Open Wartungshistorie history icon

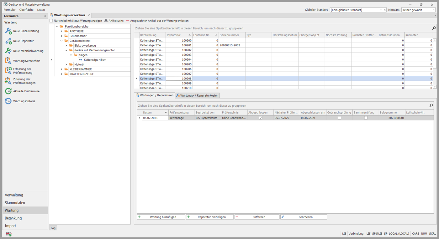click(x=8, y=101)
